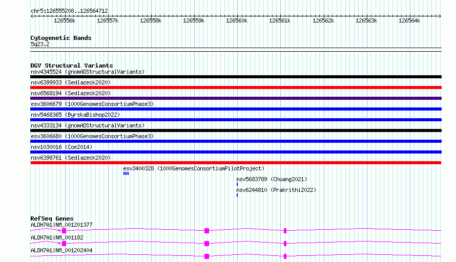Click the 126560k ruler label
This screenshot has height=262, width=456.
(237, 21)
